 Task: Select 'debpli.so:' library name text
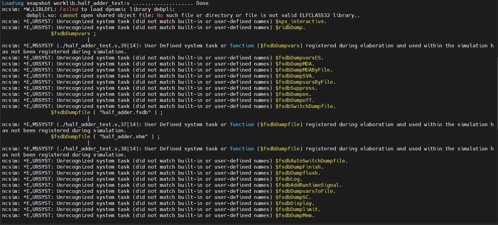pyautogui.click(x=42, y=15)
